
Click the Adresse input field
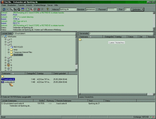[68, 9]
